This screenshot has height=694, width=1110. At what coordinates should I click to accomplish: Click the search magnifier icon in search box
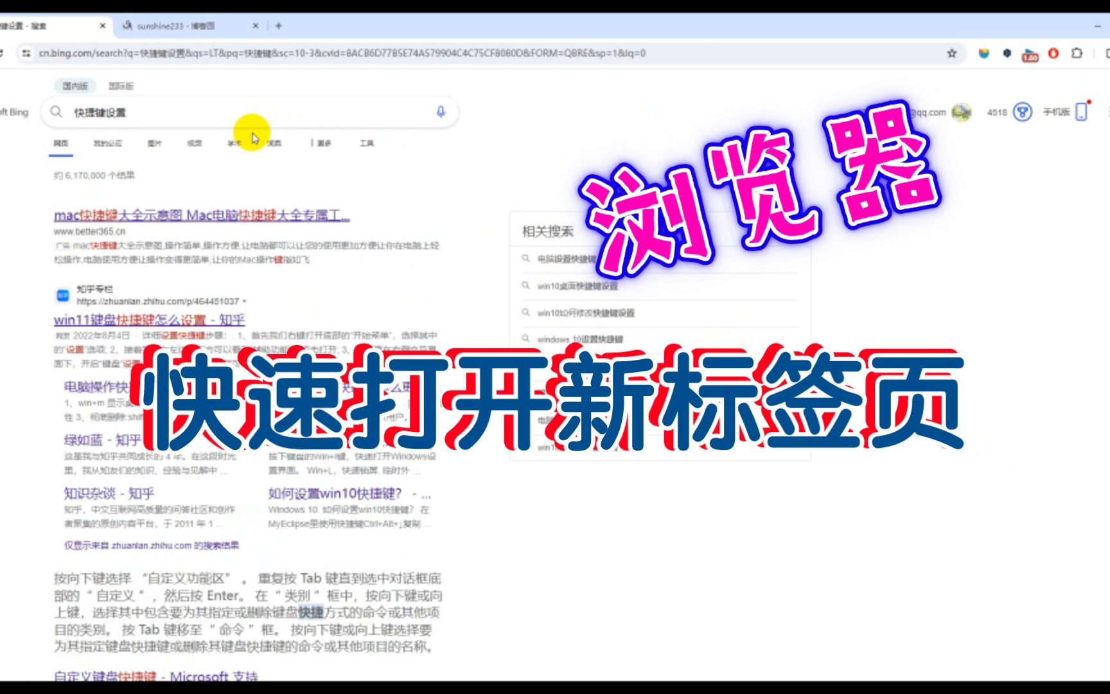click(x=56, y=111)
